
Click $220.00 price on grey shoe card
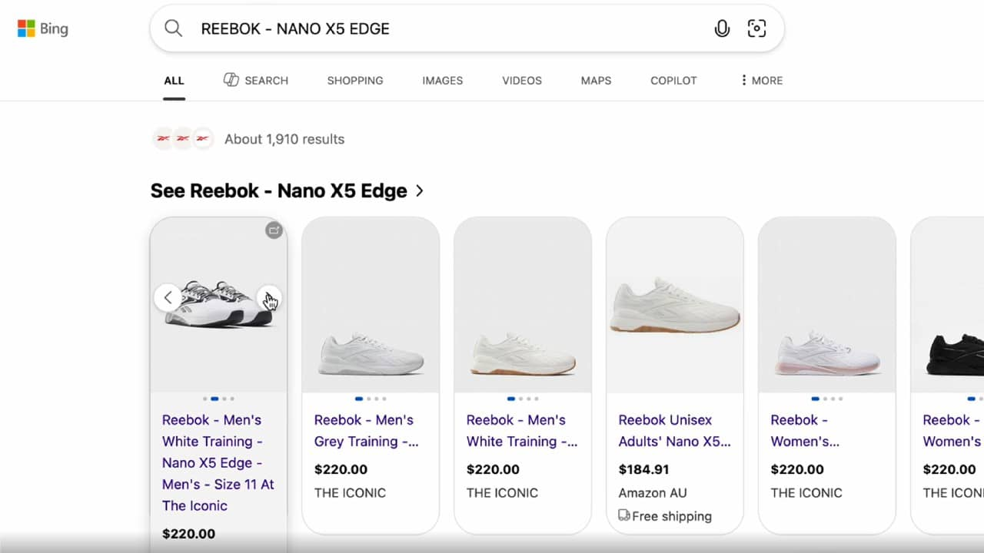(341, 469)
